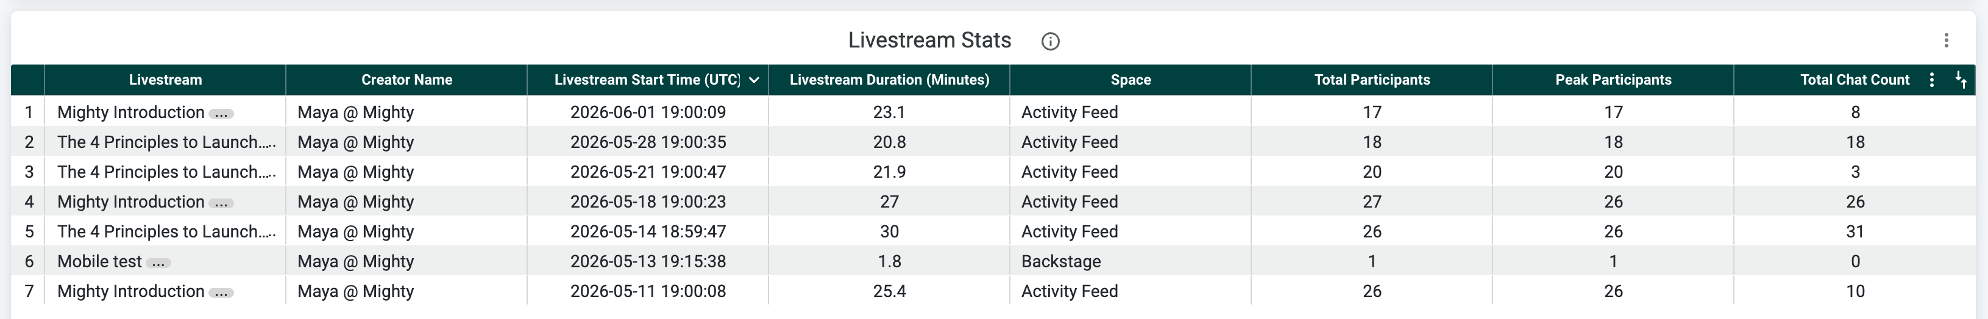Sort by Peak Participants header

[1613, 80]
